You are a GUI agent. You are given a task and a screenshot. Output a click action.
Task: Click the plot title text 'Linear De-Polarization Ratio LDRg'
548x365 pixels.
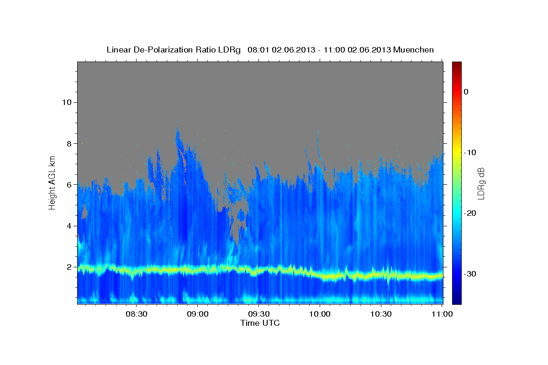click(x=174, y=50)
